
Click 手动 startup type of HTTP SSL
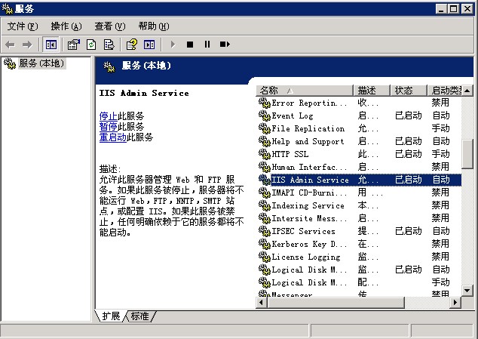441,154
